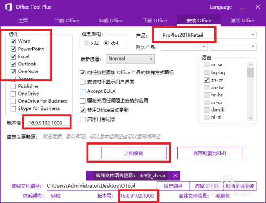Enable the Accept EULA checkbox
The width and height of the screenshot is (266, 203).
[82, 91]
